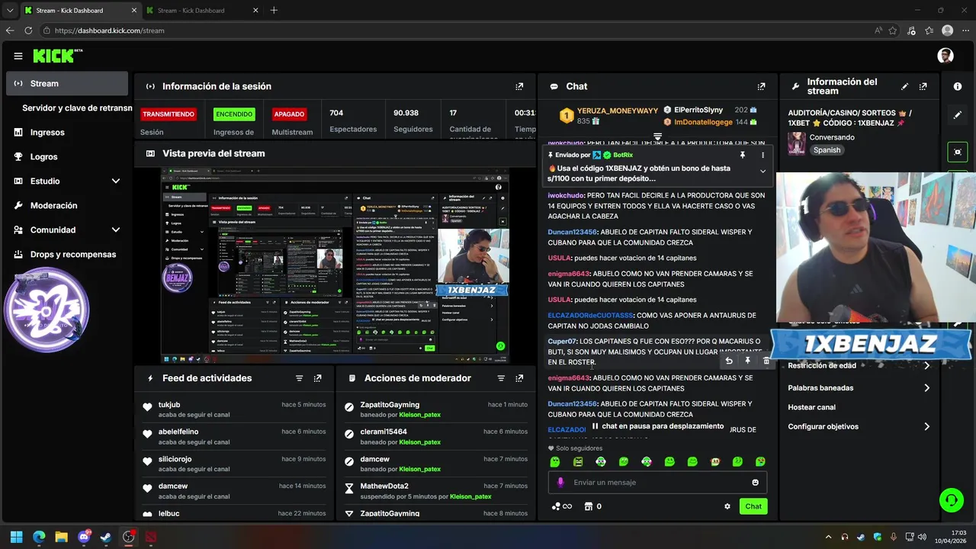Click the browser address bar
The image size is (976, 549).
[457, 30]
